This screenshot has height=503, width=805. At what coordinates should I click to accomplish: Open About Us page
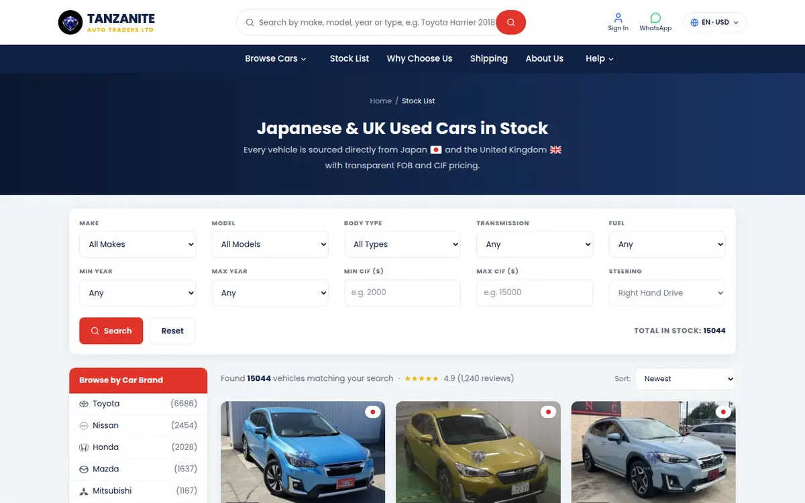point(544,58)
